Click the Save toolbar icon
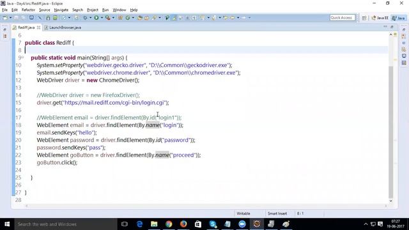The height and width of the screenshot is (230, 409). click(x=17, y=18)
